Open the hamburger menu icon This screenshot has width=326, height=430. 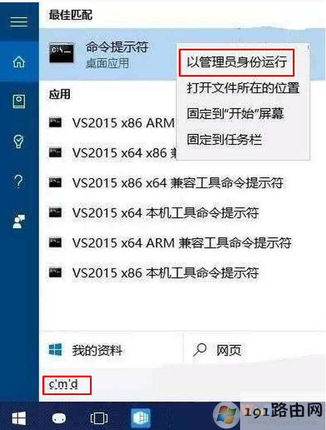pyautogui.click(x=19, y=22)
